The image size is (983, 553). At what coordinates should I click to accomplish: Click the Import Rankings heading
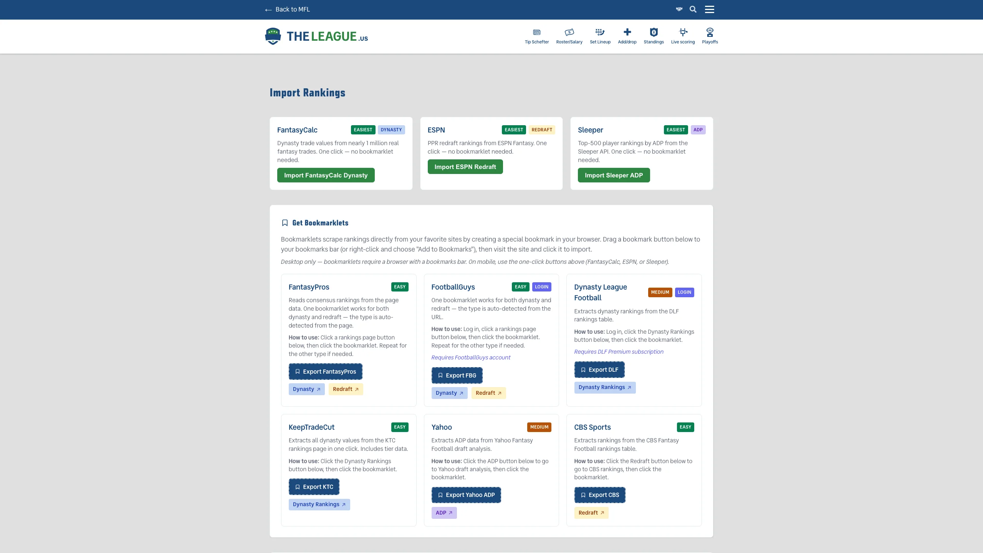click(x=307, y=93)
